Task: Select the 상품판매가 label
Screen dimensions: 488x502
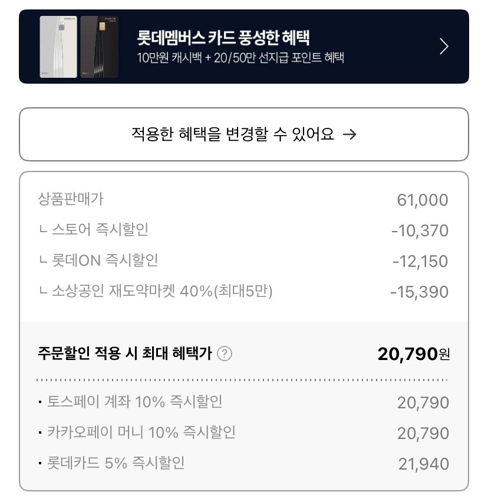Action: 71,199
